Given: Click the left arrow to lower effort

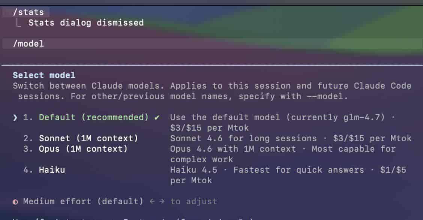Looking at the screenshot, I should [152, 202].
